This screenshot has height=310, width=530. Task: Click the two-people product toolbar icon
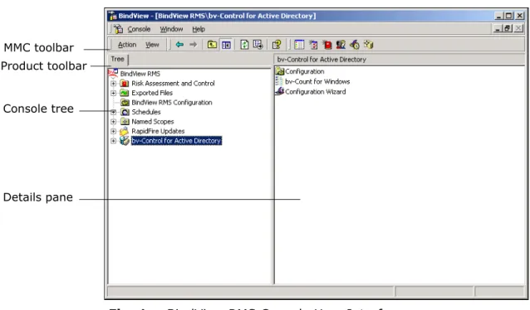pos(341,45)
